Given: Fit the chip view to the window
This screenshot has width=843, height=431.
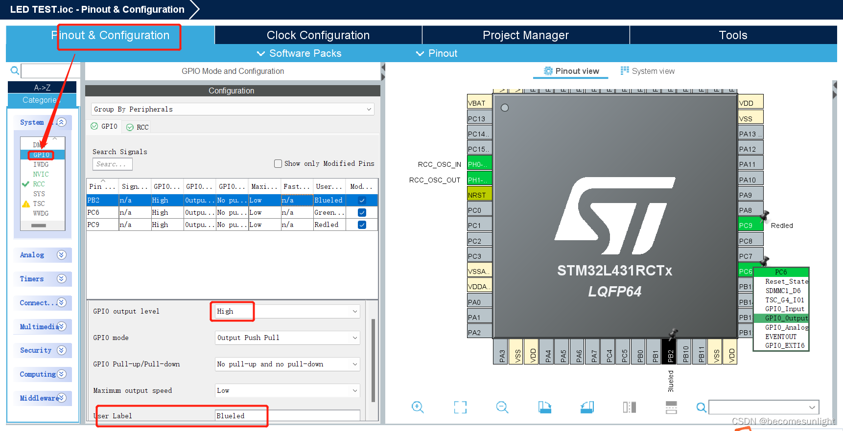Looking at the screenshot, I should pyautogui.click(x=460, y=407).
